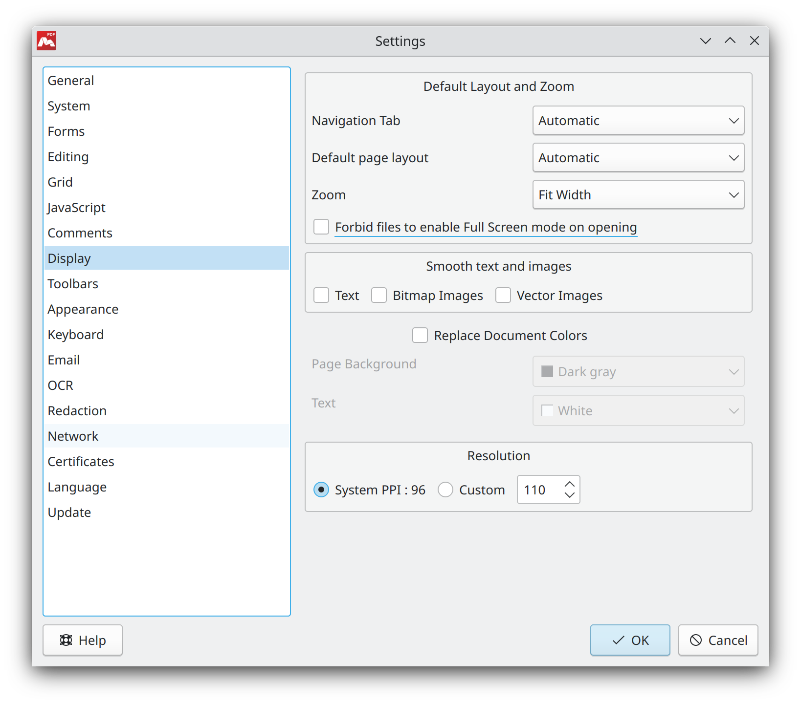
Task: Click the Help button
Action: point(83,640)
